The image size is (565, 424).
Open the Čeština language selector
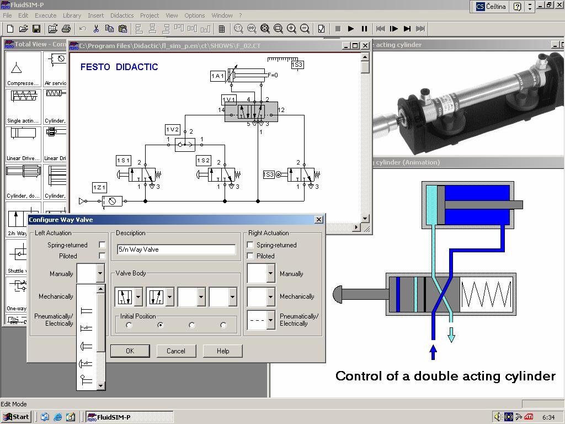pos(491,7)
